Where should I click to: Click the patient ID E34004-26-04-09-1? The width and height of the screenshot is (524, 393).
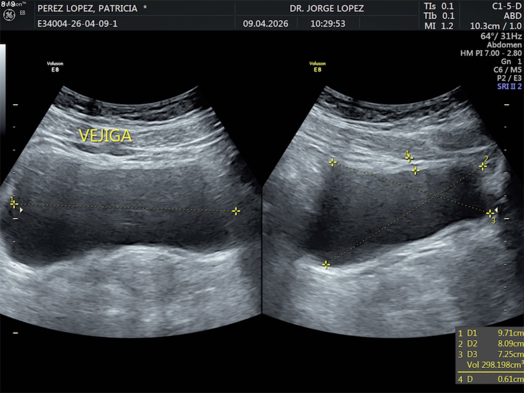(77, 24)
